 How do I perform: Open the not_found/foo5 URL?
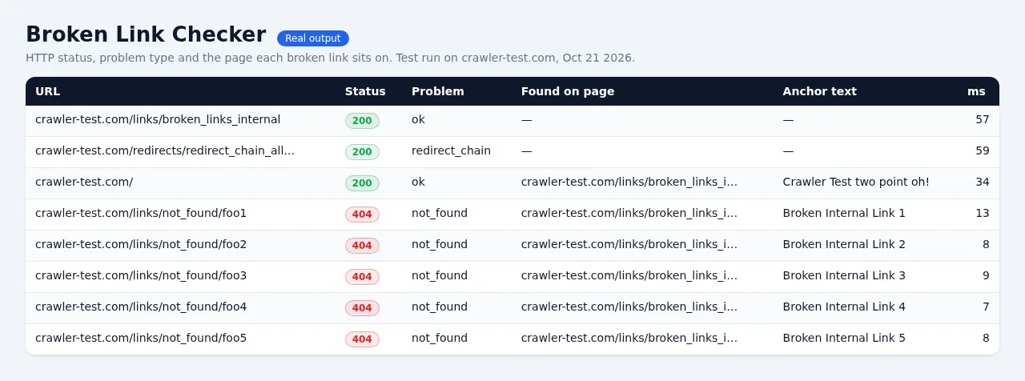click(x=141, y=338)
